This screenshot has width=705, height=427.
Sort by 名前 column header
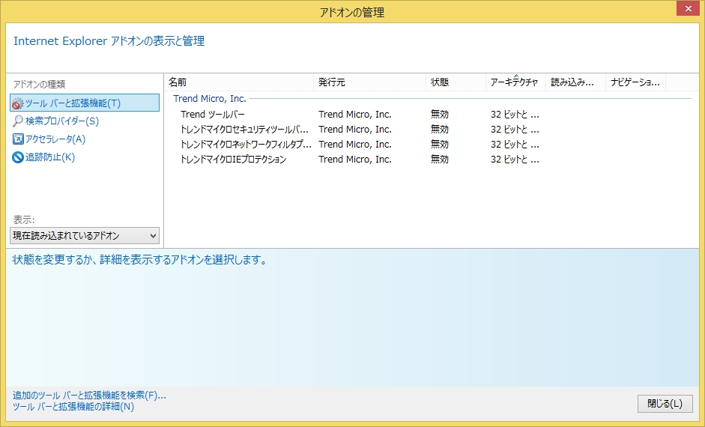coord(239,82)
